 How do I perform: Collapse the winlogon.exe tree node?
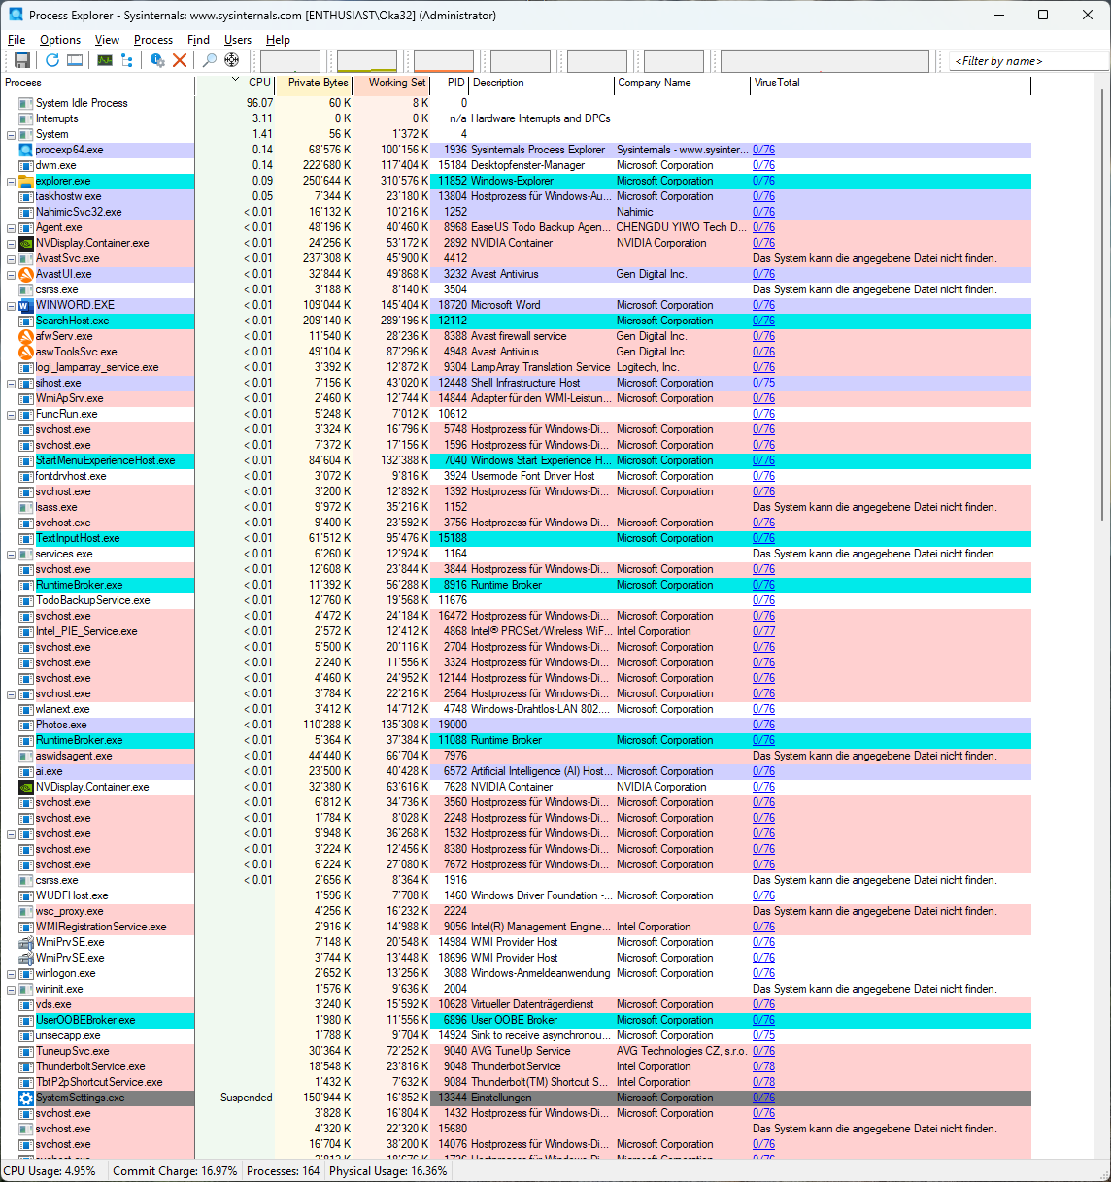(11, 974)
